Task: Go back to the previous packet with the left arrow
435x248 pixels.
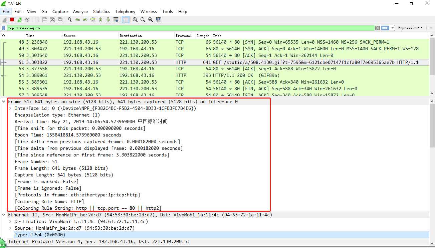Action: pos(77,20)
